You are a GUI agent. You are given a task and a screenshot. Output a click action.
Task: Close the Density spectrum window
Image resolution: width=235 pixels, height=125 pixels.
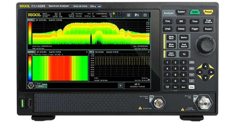tap(149, 20)
